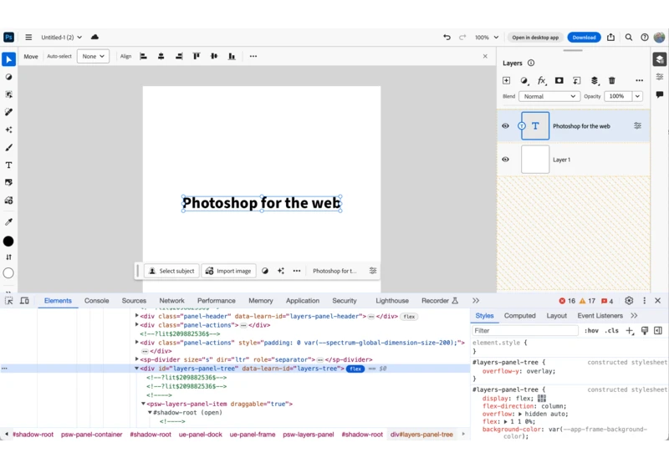The width and height of the screenshot is (669, 468).
Task: Open Layers panel more options ellipsis
Action: tap(639, 80)
